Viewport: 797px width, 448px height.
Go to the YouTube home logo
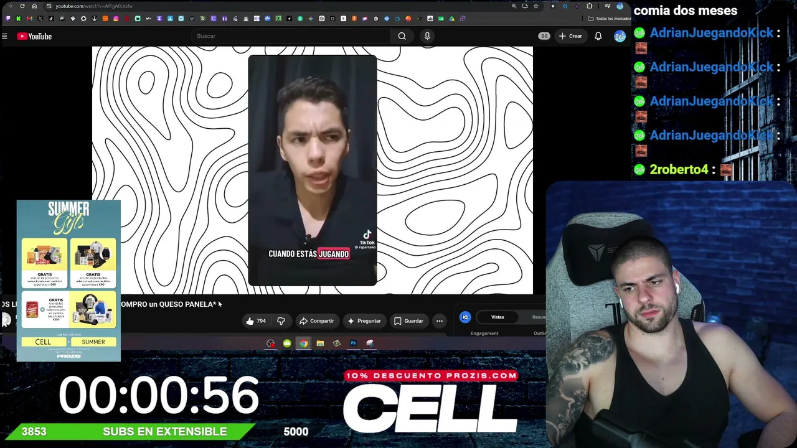[34, 36]
